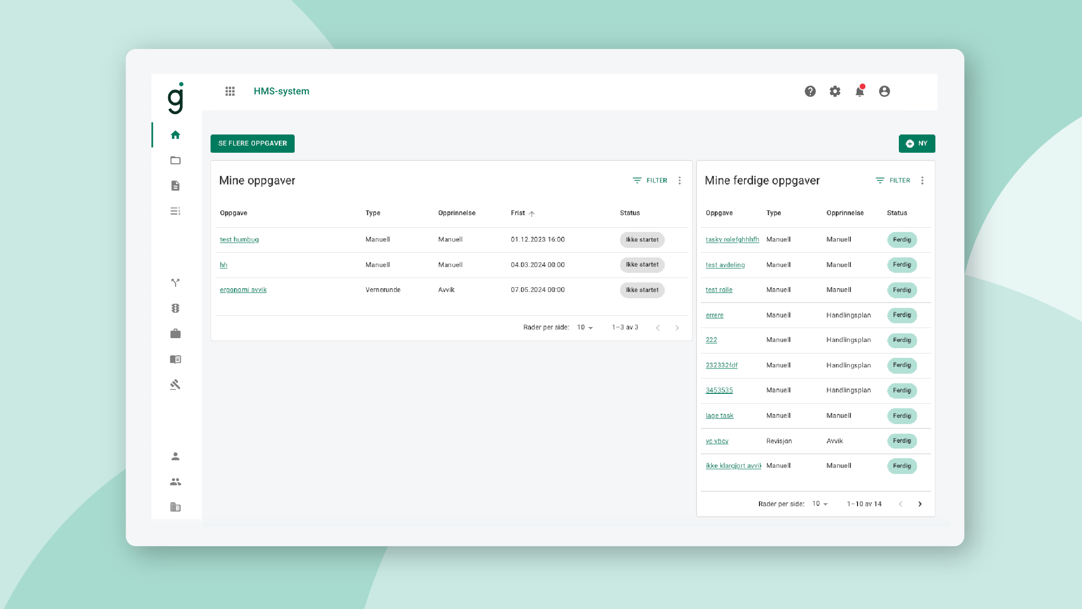Expand rows per page in Mine oppgaver

pyautogui.click(x=585, y=328)
